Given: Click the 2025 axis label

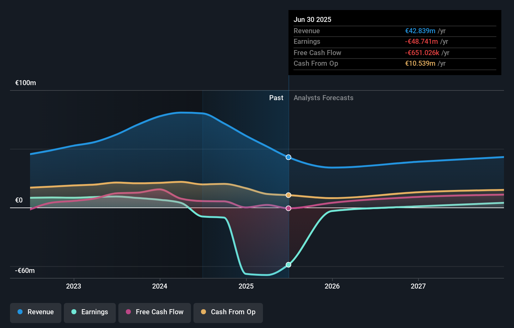Looking at the screenshot, I should click(246, 286).
